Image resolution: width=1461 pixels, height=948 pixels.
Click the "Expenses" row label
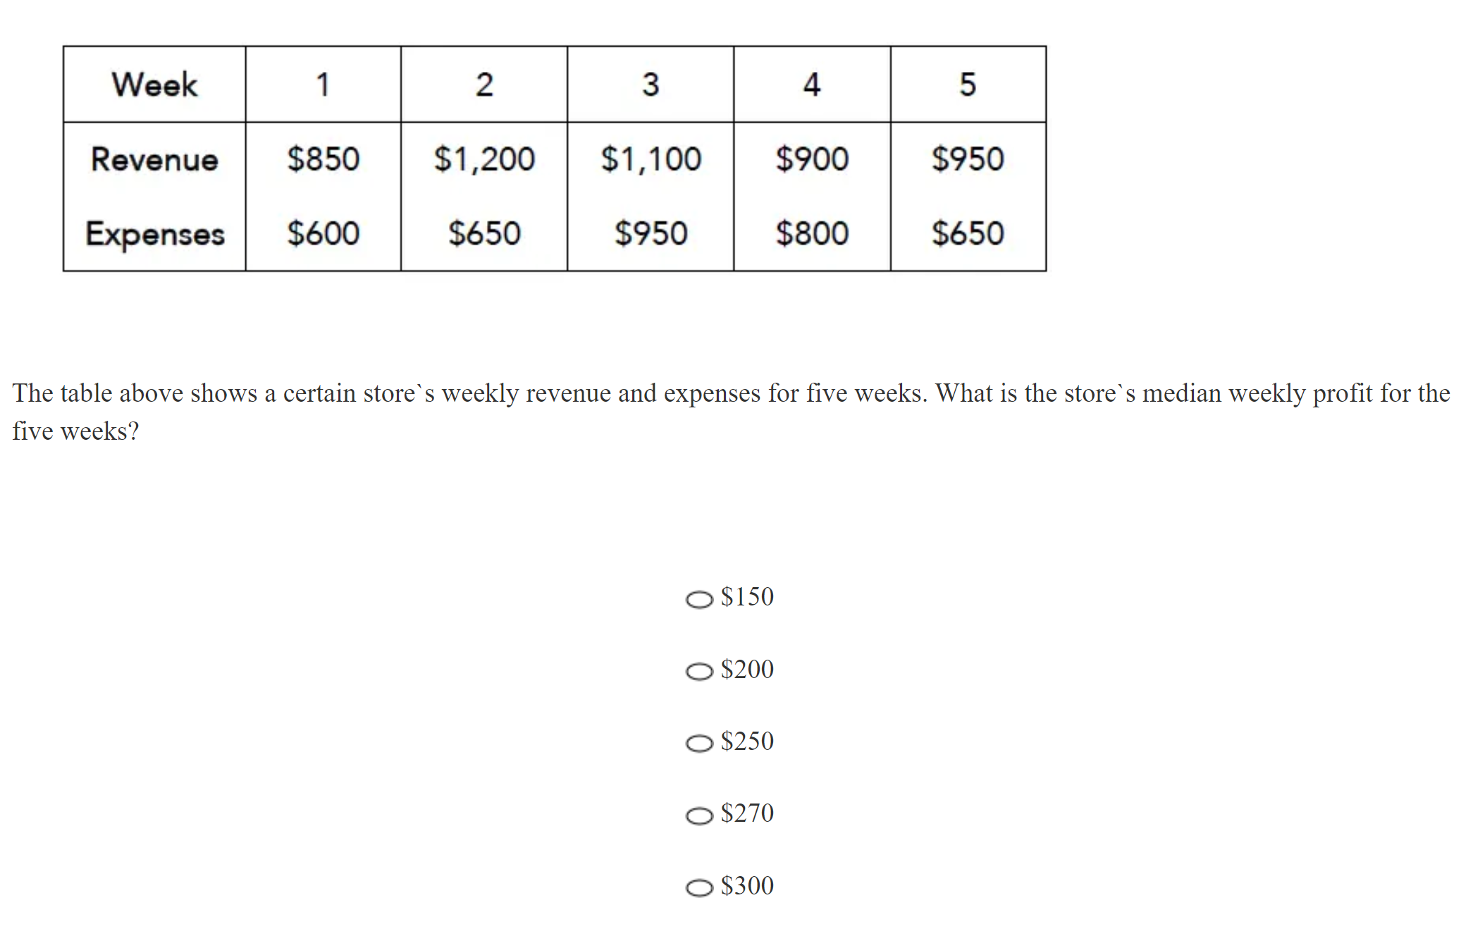tap(154, 234)
